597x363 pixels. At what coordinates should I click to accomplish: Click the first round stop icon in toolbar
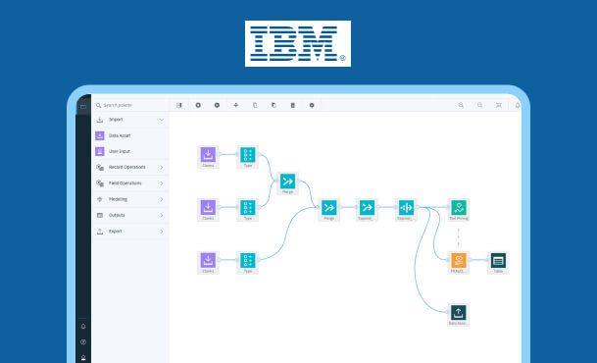pyautogui.click(x=198, y=105)
